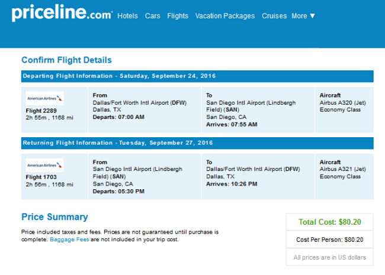Click the Airbus A320 aircraft info
Image resolution: width=385 pixels, height=275 pixels.
click(342, 102)
